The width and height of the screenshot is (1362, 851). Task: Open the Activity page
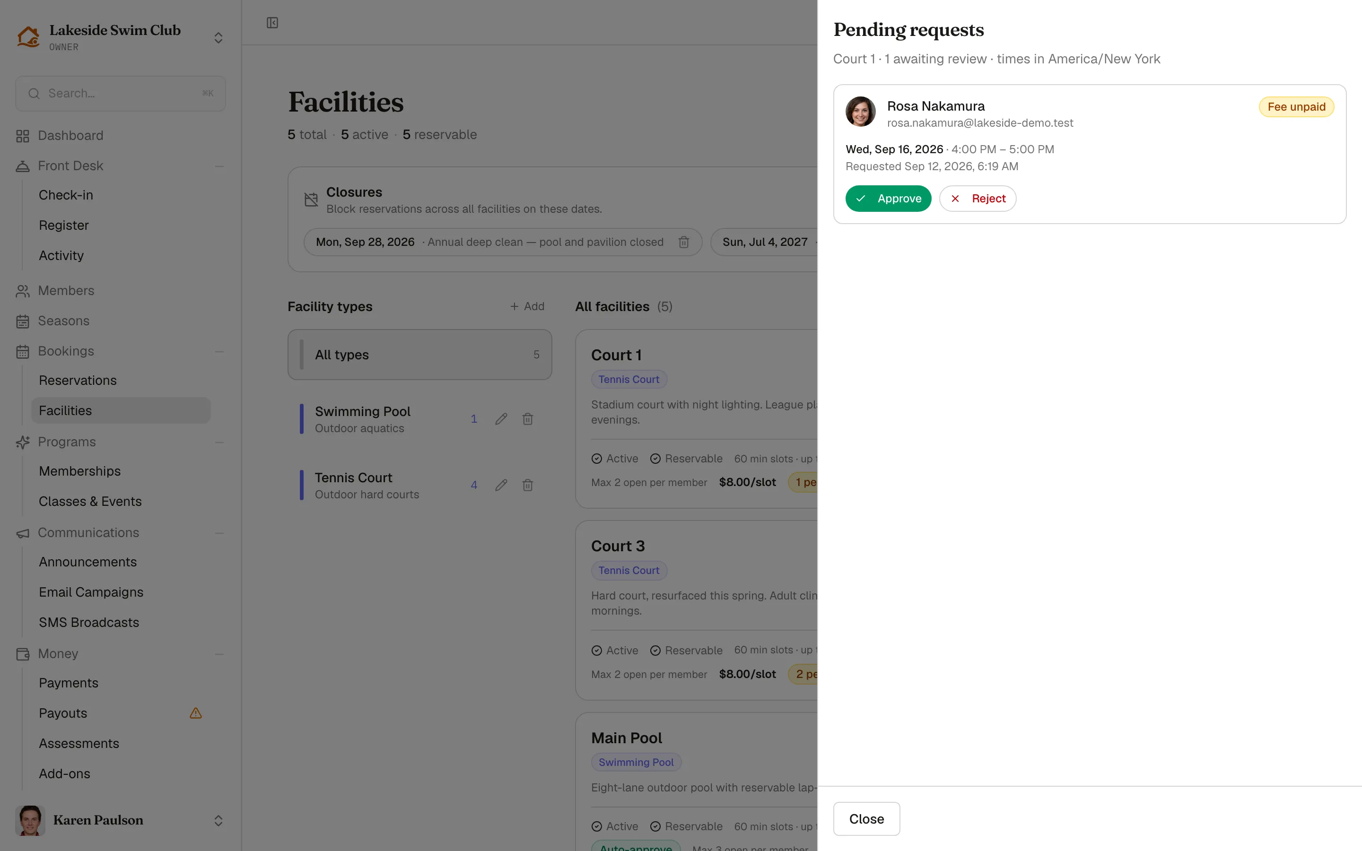coord(61,255)
